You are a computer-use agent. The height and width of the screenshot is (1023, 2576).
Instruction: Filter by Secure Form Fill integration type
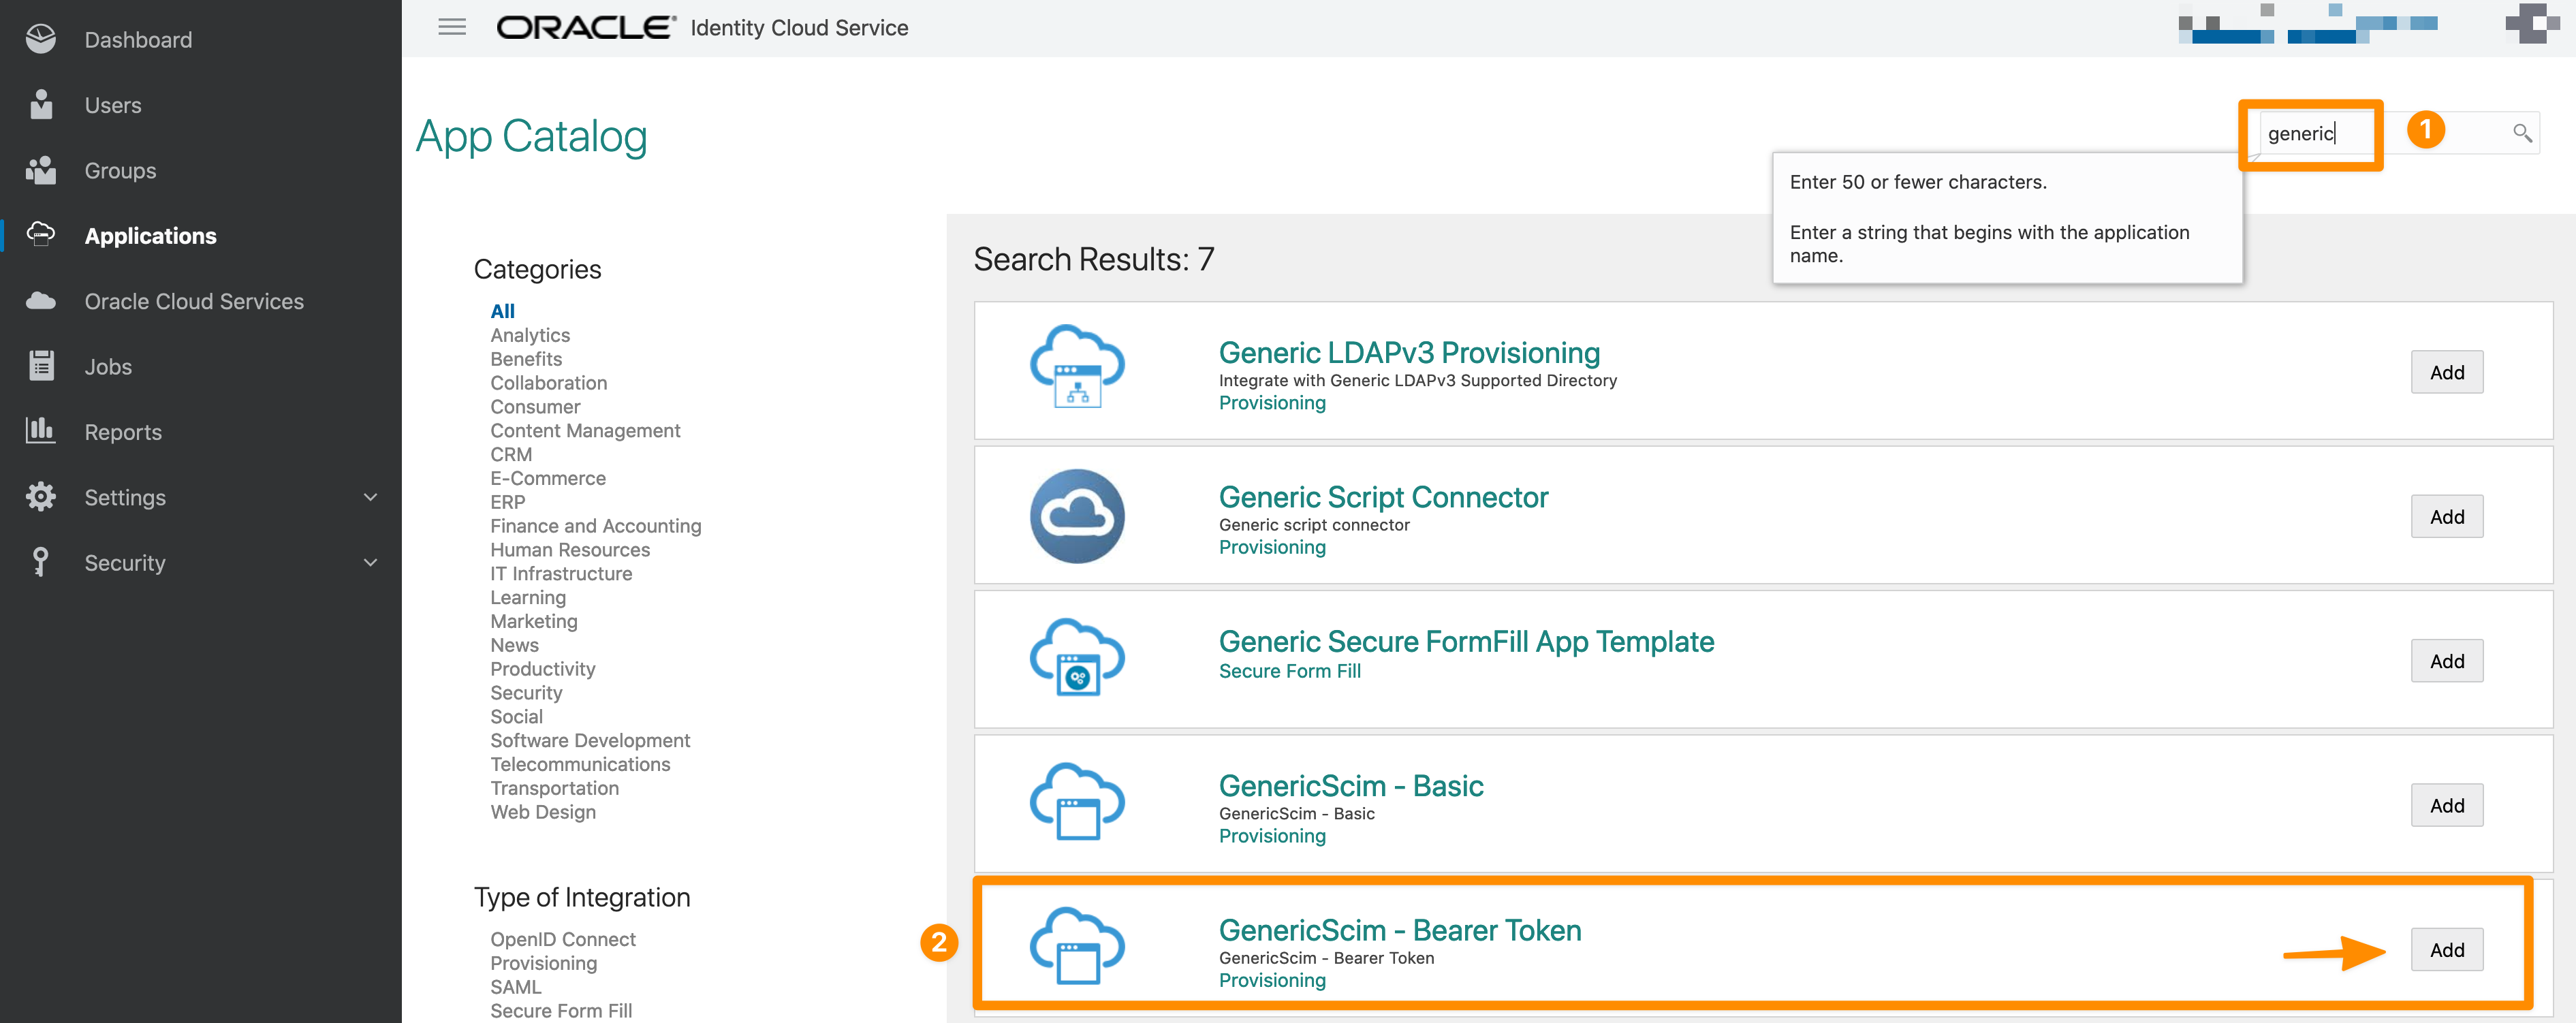pos(561,1011)
